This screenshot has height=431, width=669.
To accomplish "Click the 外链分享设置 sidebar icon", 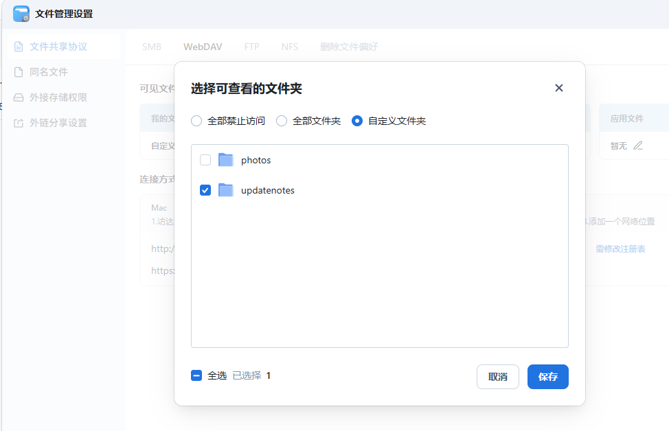I will pyautogui.click(x=19, y=123).
